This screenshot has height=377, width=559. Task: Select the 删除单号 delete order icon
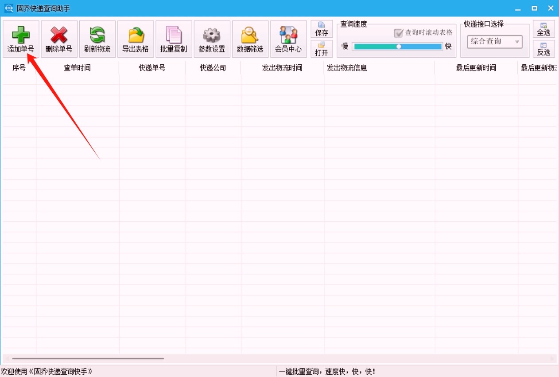pos(58,39)
